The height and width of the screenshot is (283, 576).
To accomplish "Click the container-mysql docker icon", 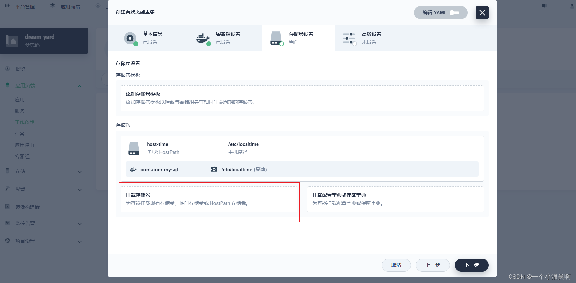I will click(x=133, y=169).
